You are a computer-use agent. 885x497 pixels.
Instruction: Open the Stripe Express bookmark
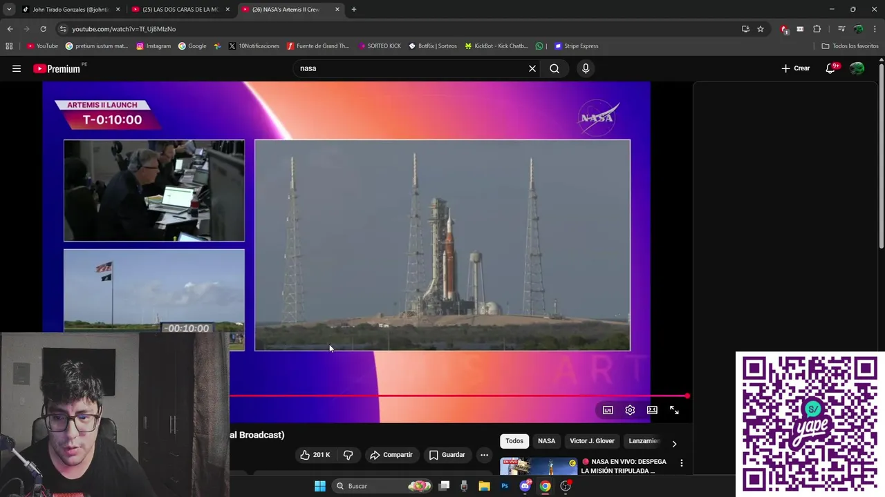coord(577,46)
